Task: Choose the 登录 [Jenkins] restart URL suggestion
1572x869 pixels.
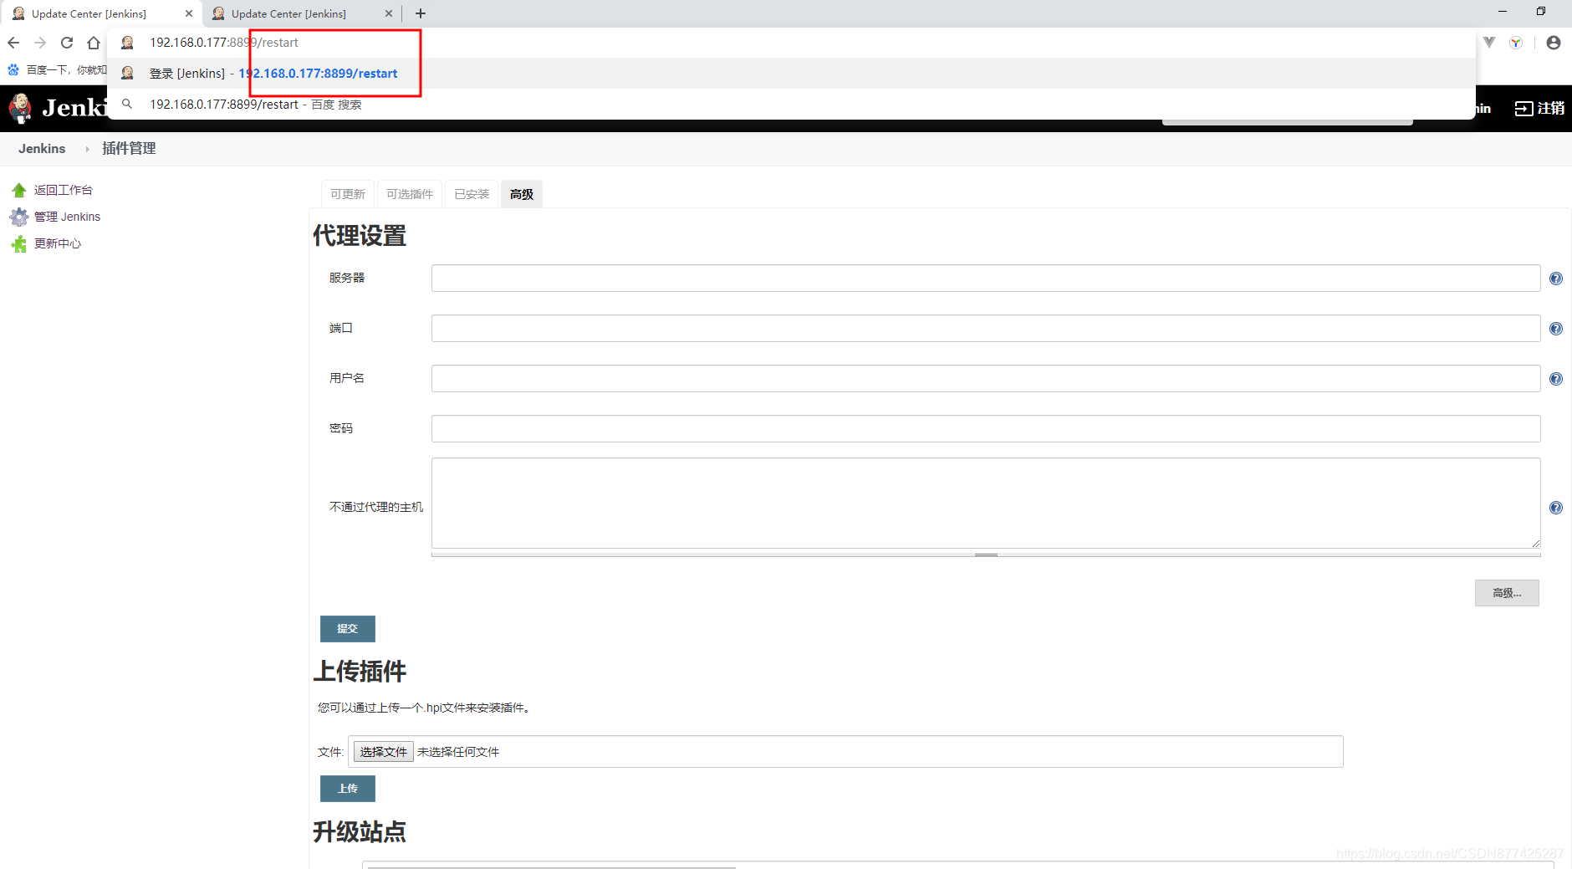Action: 791,74
